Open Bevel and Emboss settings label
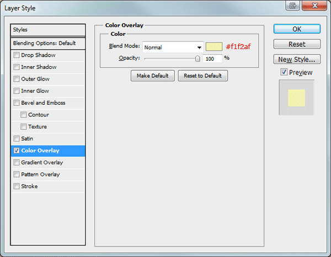 pos(43,103)
